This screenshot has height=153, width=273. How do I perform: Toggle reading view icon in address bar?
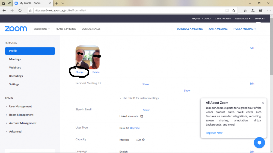[x=227, y=10]
